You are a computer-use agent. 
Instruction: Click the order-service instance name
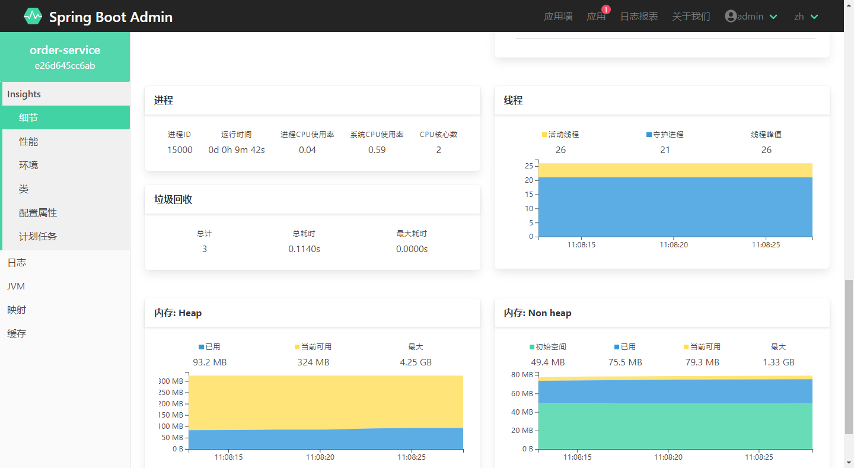65,50
